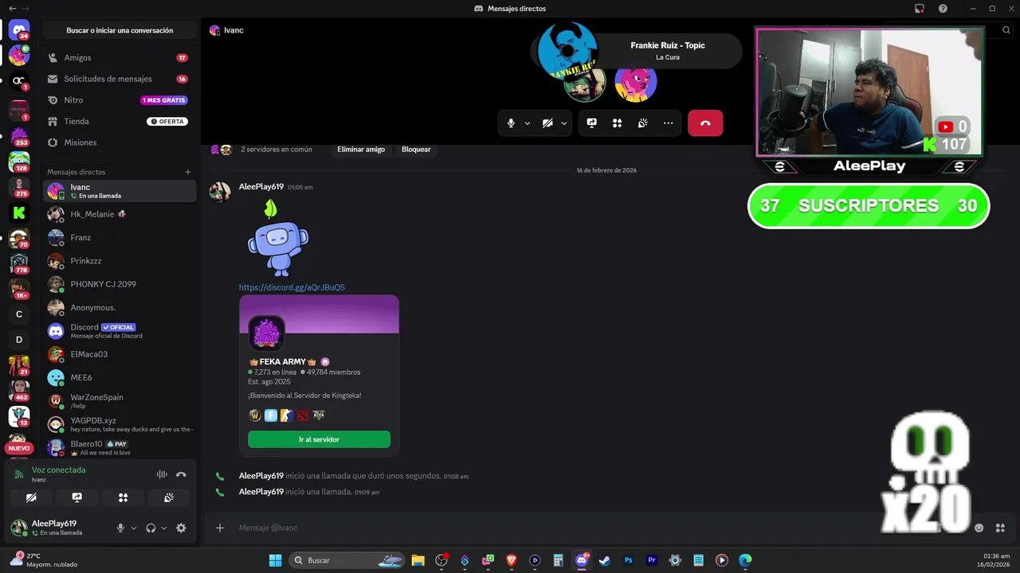Expand input device options in user panel
This screenshot has width=1020, height=573.
tap(133, 528)
